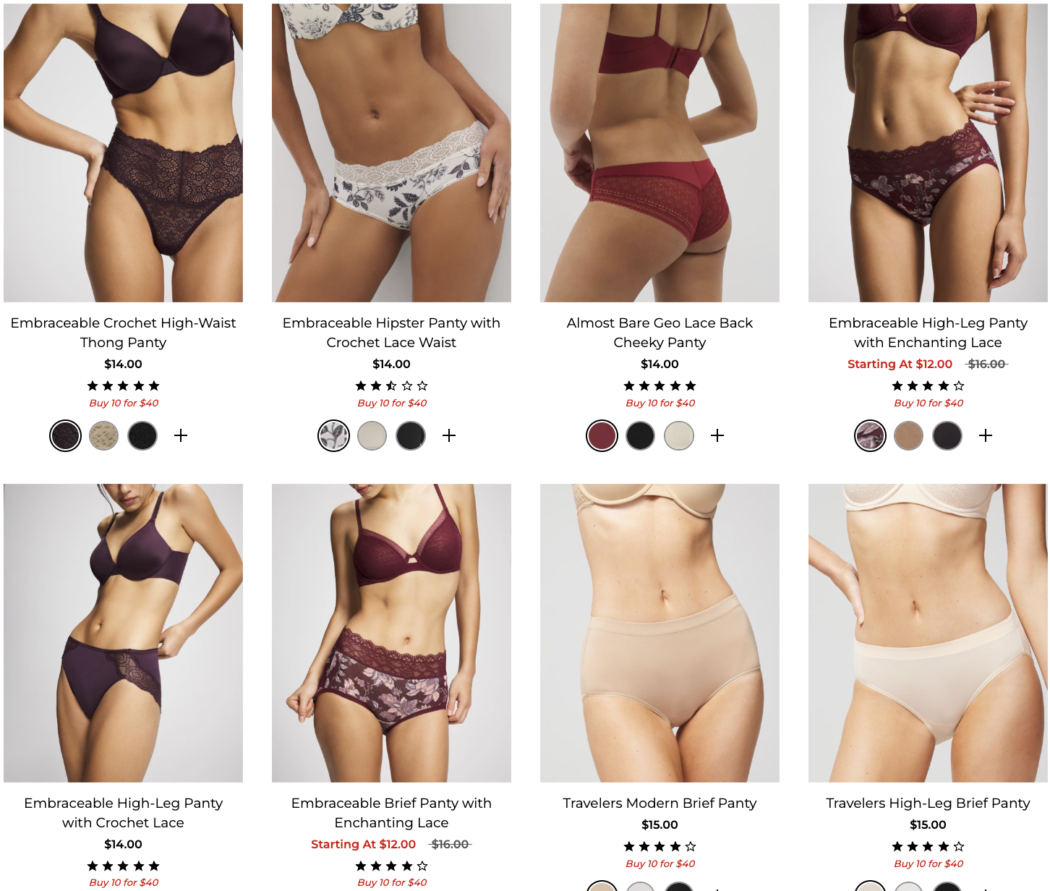1050x891 pixels.
Task: View Embraceable Hipster Panty product image
Action: coord(391,153)
